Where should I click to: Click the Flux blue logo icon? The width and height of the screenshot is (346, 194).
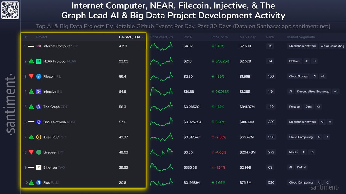(x=39, y=182)
